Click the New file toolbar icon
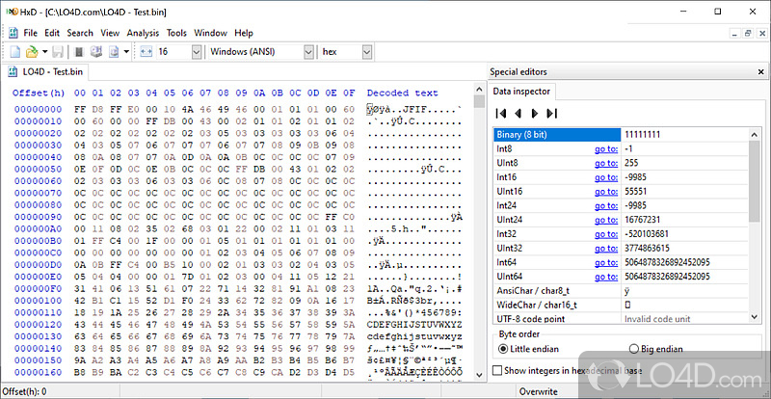Image resolution: width=771 pixels, height=399 pixels. pos(16,51)
